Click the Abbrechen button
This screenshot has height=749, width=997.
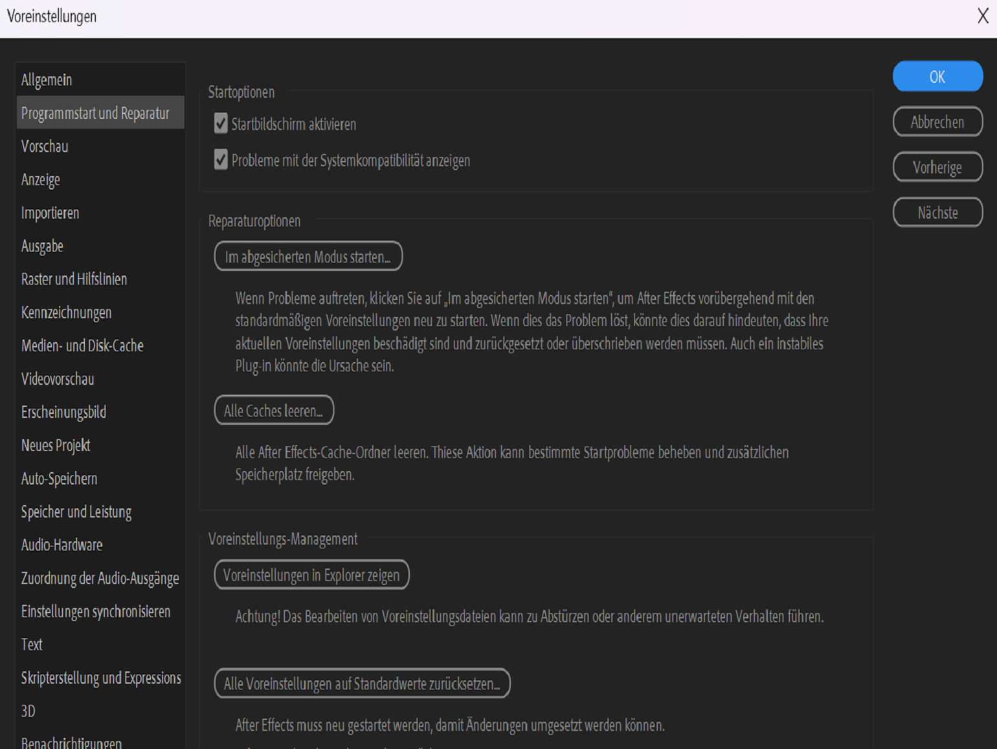point(937,122)
